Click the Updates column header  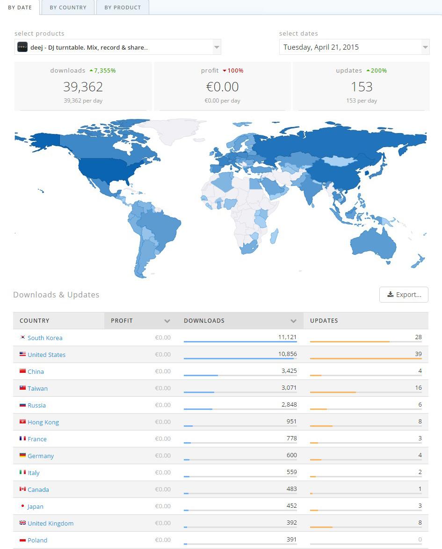[366, 320]
